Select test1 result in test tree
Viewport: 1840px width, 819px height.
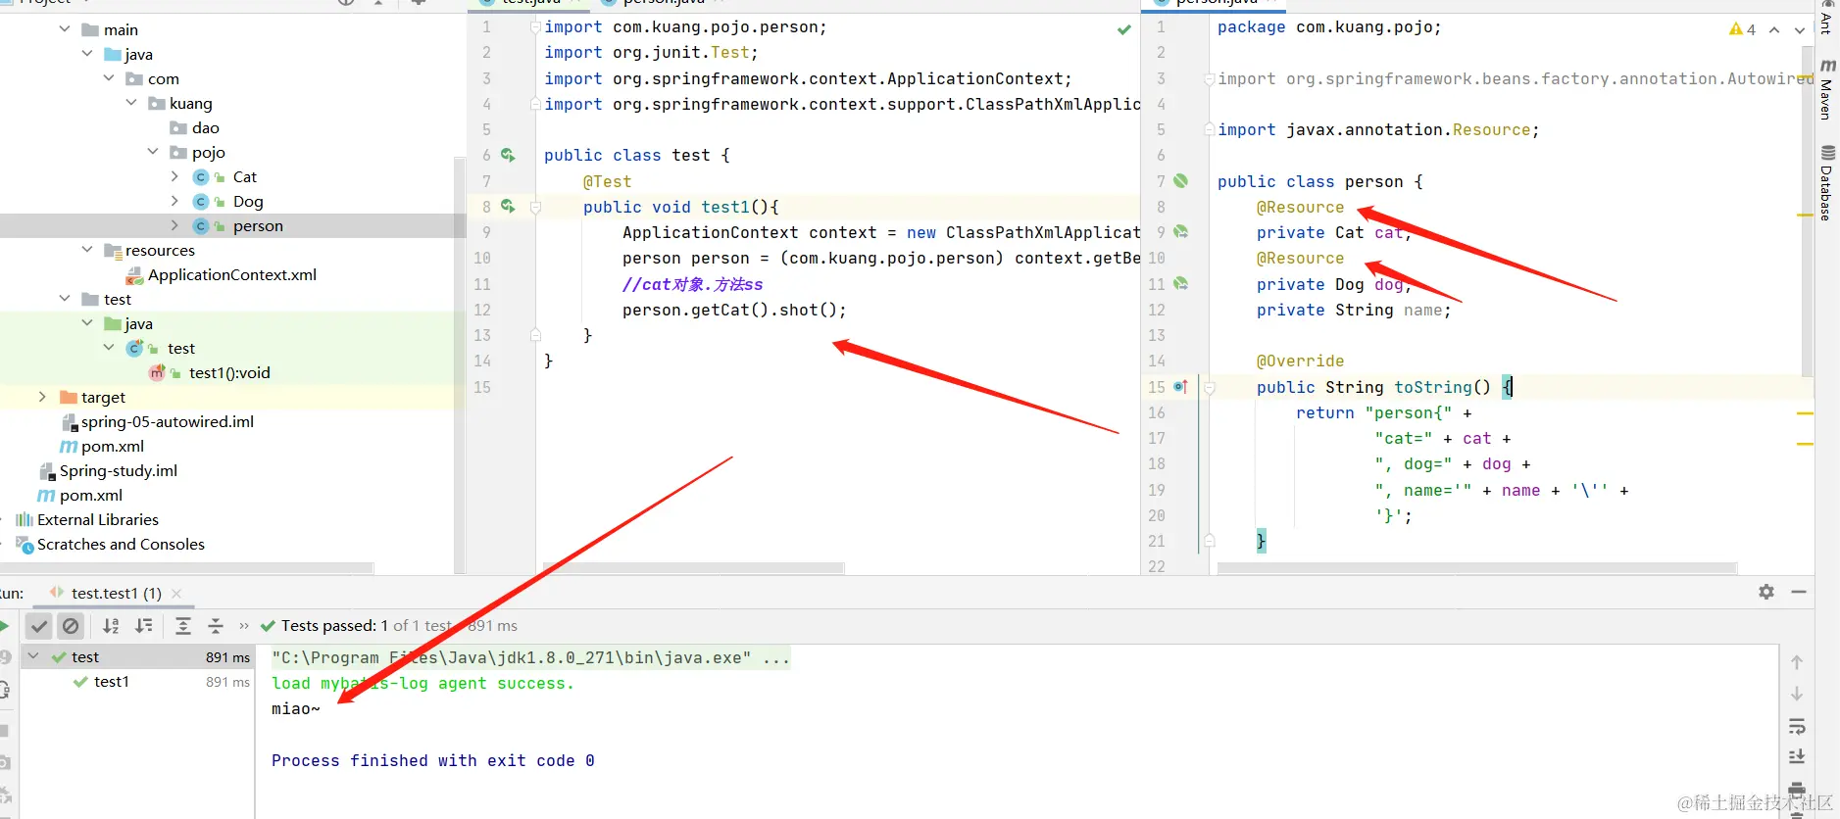(x=112, y=682)
